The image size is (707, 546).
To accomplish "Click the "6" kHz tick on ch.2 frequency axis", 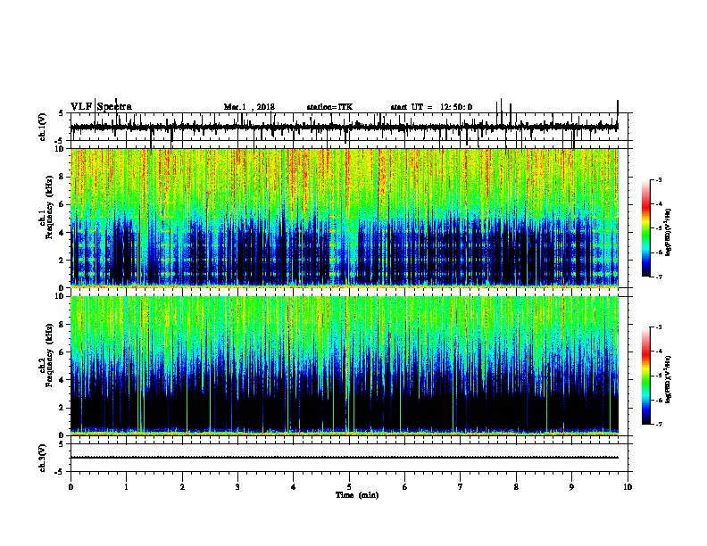I will pos(62,352).
